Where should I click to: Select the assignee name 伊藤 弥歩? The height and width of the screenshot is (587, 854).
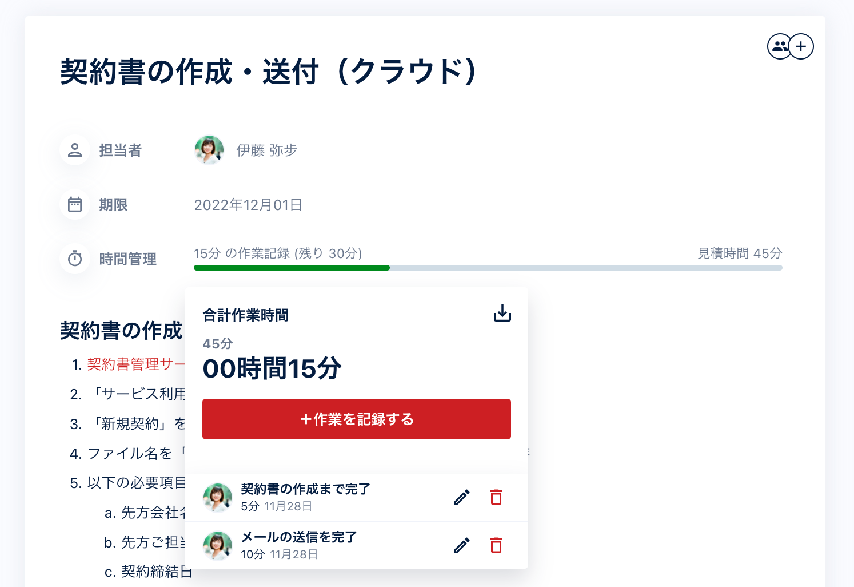tap(267, 150)
